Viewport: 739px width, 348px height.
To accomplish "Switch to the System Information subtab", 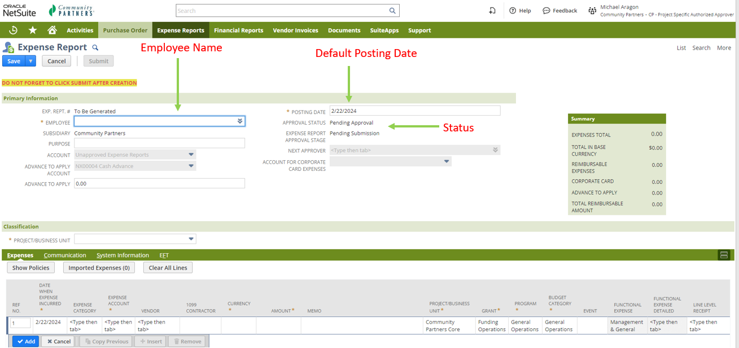I will point(123,256).
